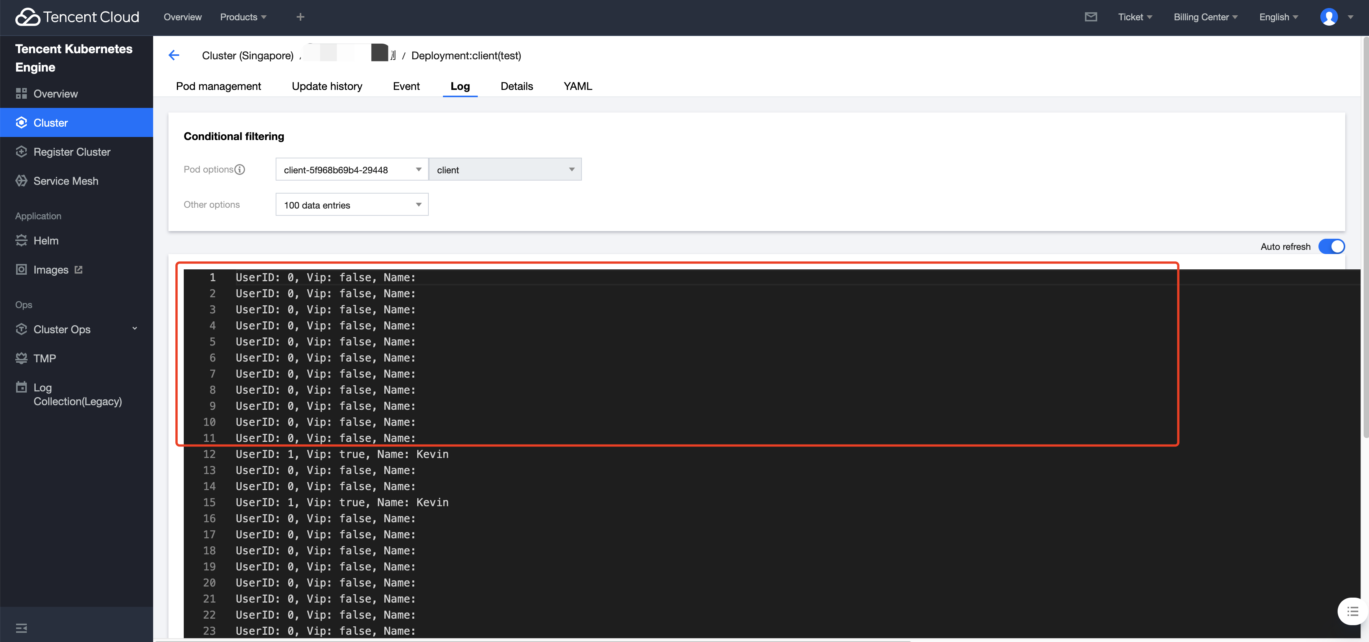Open the pod name dropdown client-5f968b69b4-29448
The image size is (1369, 642).
pos(352,169)
